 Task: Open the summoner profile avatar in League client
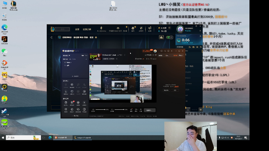pos(180,29)
